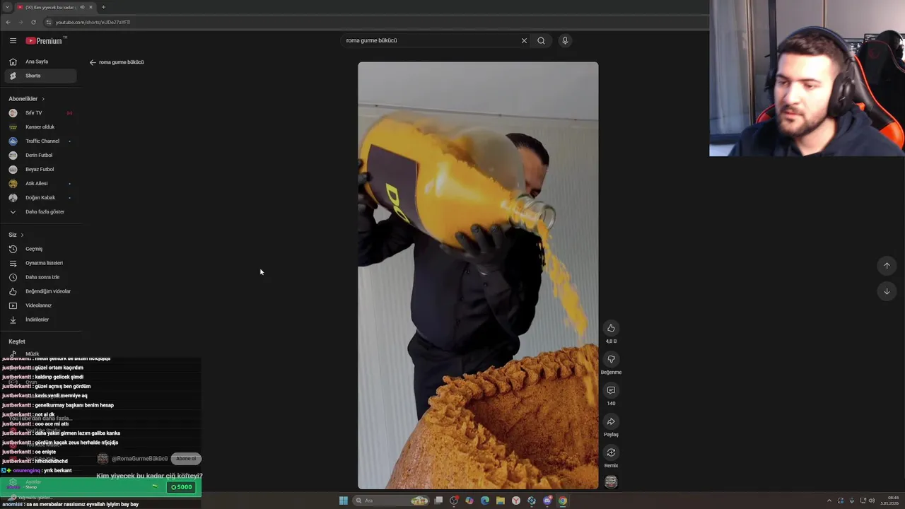Click back arrow beside roma gurme bükücü

point(93,62)
